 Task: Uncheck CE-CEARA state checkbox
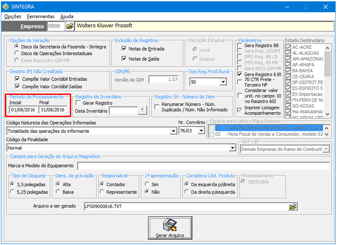point(289,77)
